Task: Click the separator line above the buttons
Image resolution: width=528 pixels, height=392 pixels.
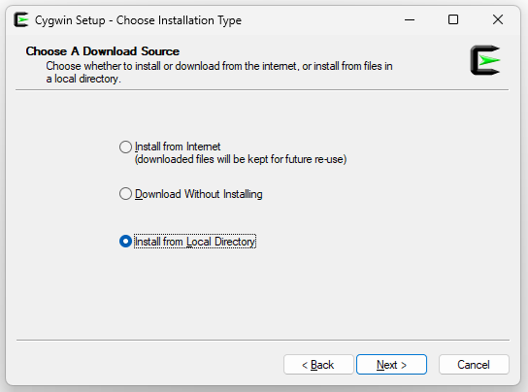Action: pos(263,341)
